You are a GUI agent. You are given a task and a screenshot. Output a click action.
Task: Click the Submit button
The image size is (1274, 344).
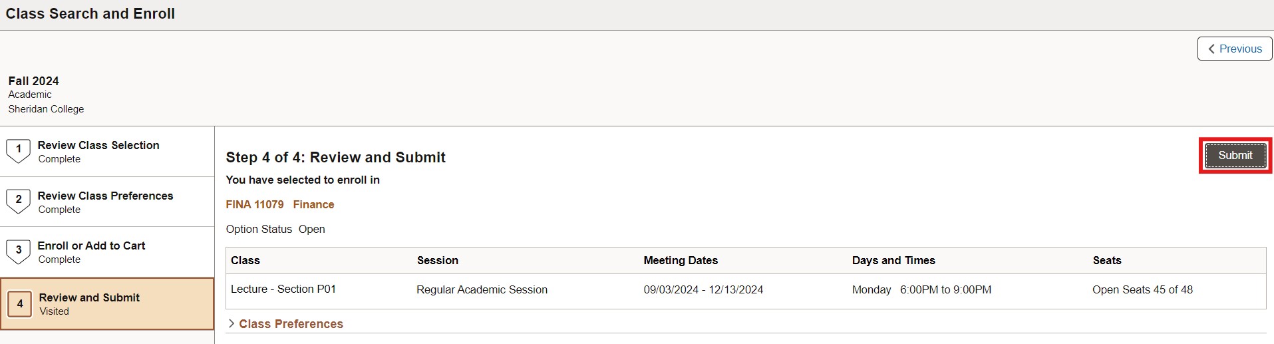[x=1235, y=156]
